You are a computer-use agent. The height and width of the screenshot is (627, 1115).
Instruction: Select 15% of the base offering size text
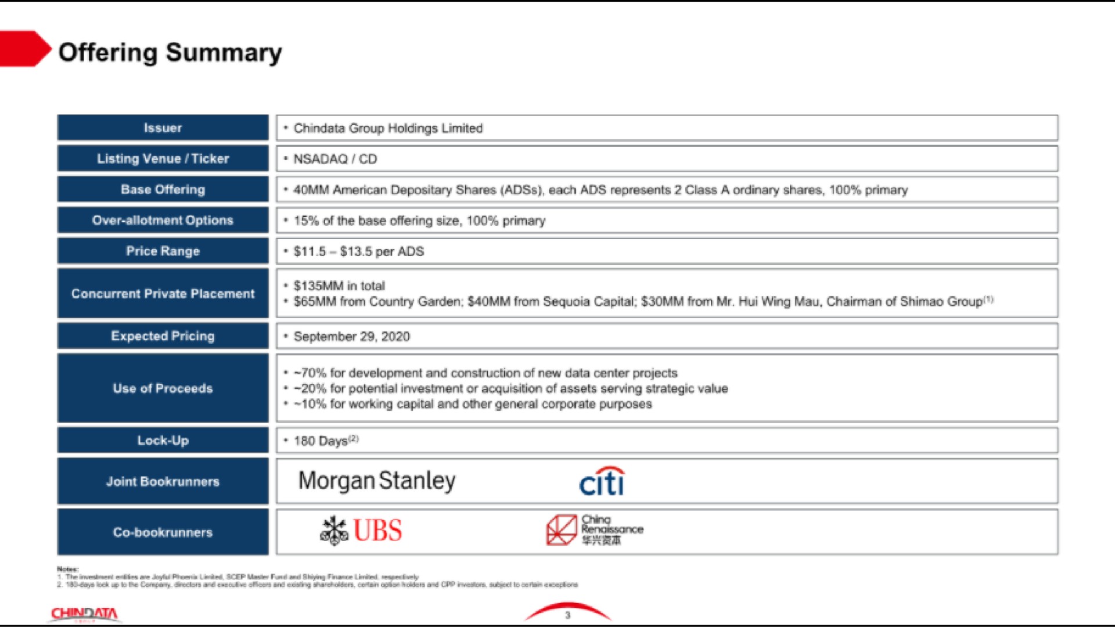419,221
